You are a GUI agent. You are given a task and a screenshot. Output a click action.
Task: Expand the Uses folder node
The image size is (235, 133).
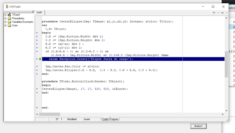click(6, 25)
